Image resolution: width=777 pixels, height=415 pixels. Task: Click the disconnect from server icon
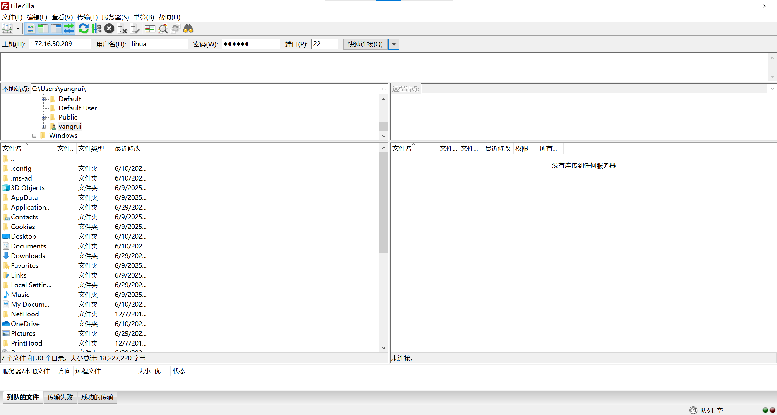(x=122, y=29)
